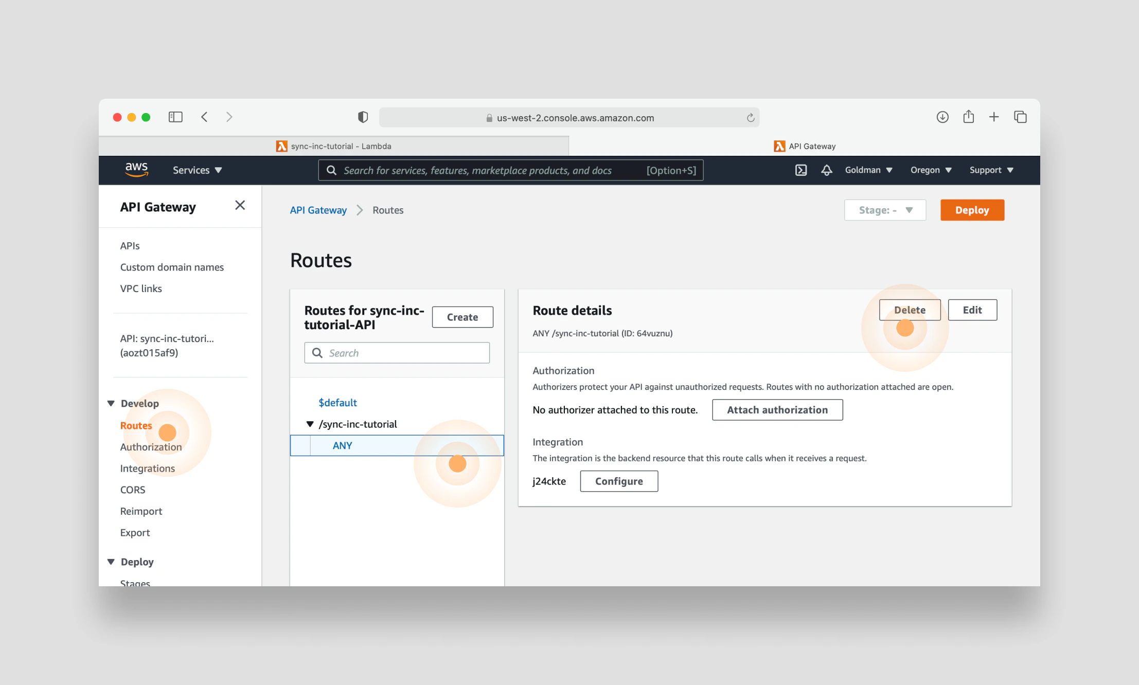
Task: Go back with the browser back arrow
Action: point(204,117)
